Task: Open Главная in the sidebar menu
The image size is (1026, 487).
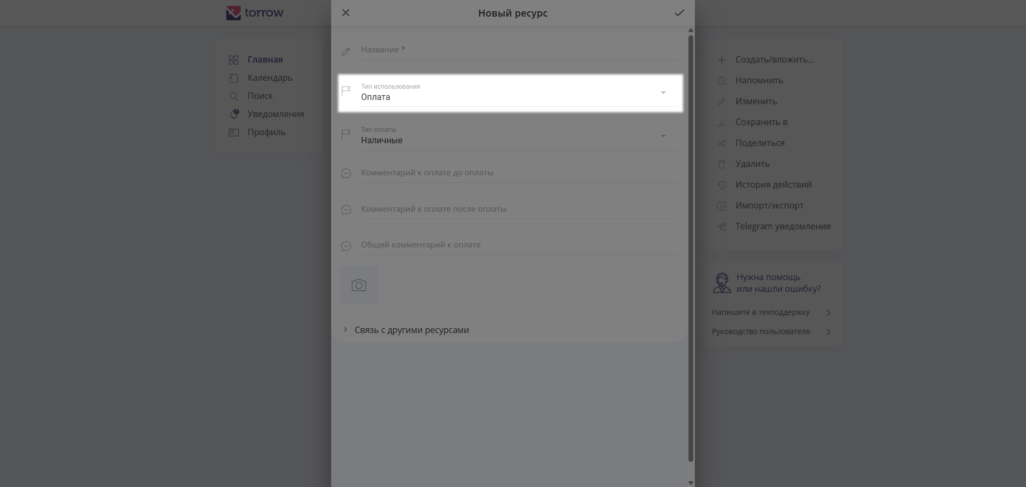Action: pos(265,59)
